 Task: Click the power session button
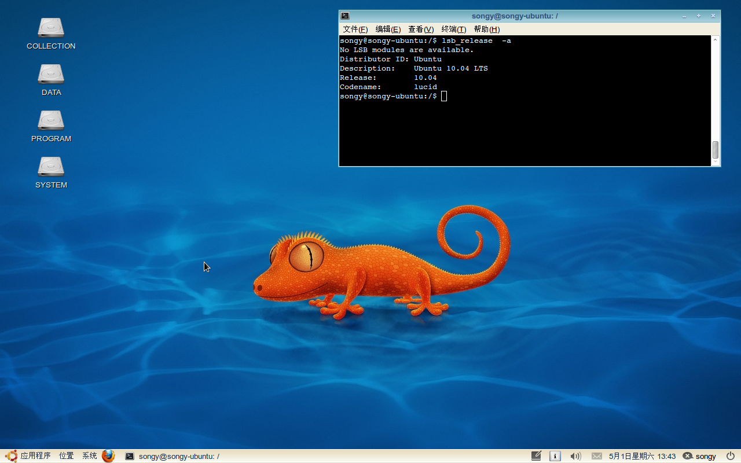731,456
